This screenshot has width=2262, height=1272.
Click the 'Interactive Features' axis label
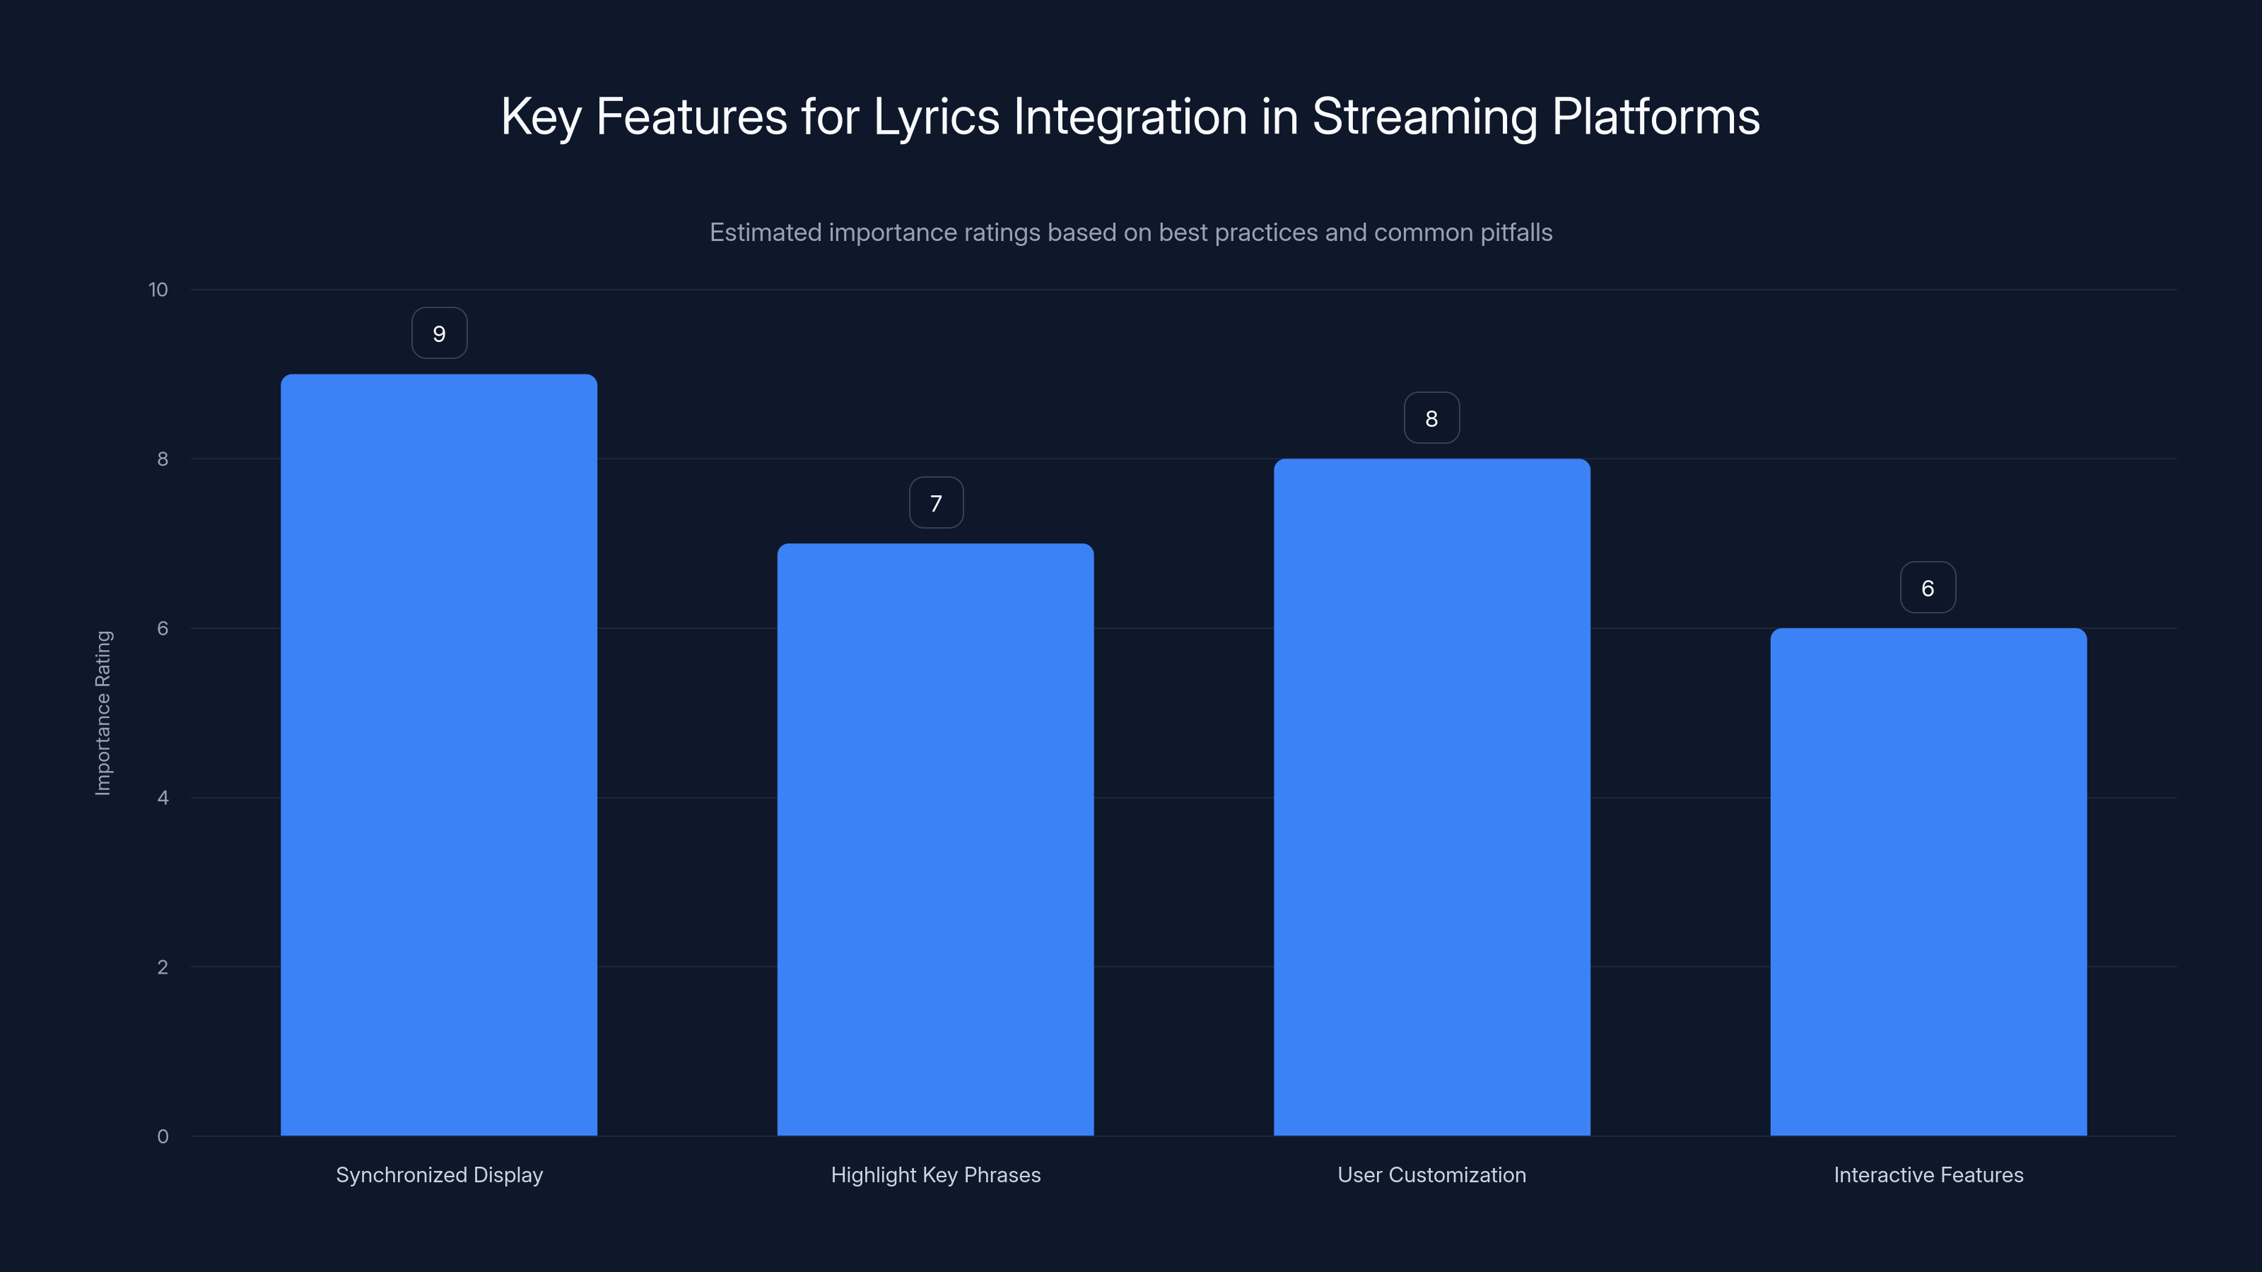point(1928,1175)
